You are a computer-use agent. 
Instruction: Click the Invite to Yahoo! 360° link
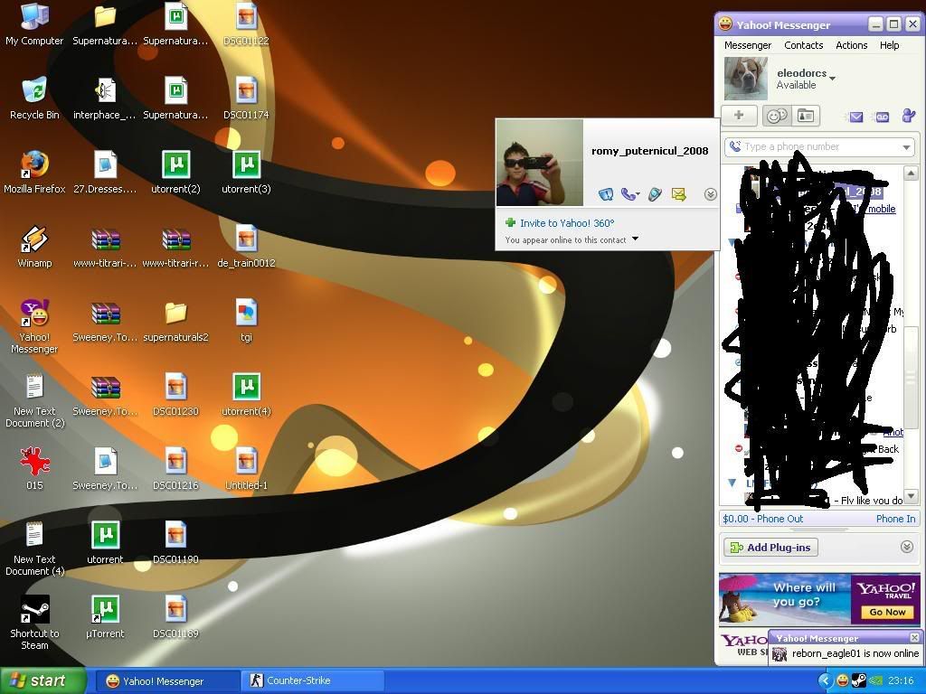point(567,223)
